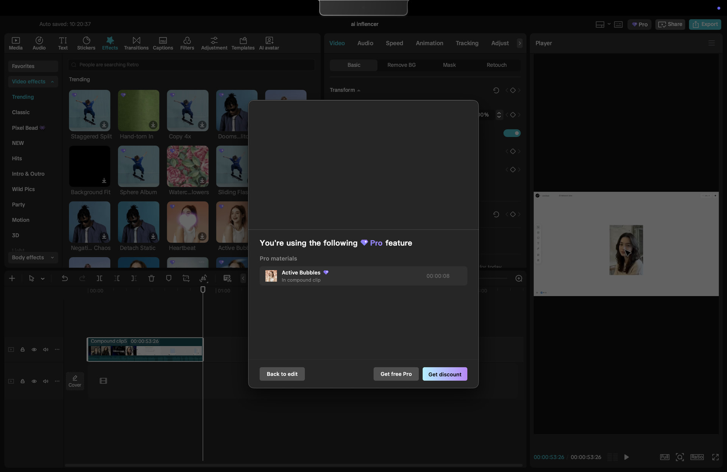Image resolution: width=727 pixels, height=472 pixels.
Task: Select the AI avatar tool
Action: (x=269, y=43)
